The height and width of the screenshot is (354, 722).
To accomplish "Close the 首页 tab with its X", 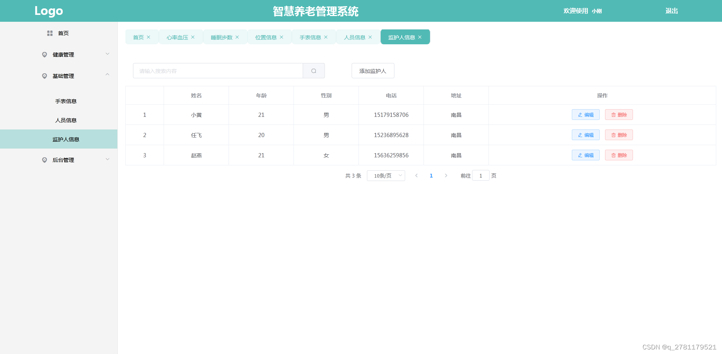I will point(149,37).
